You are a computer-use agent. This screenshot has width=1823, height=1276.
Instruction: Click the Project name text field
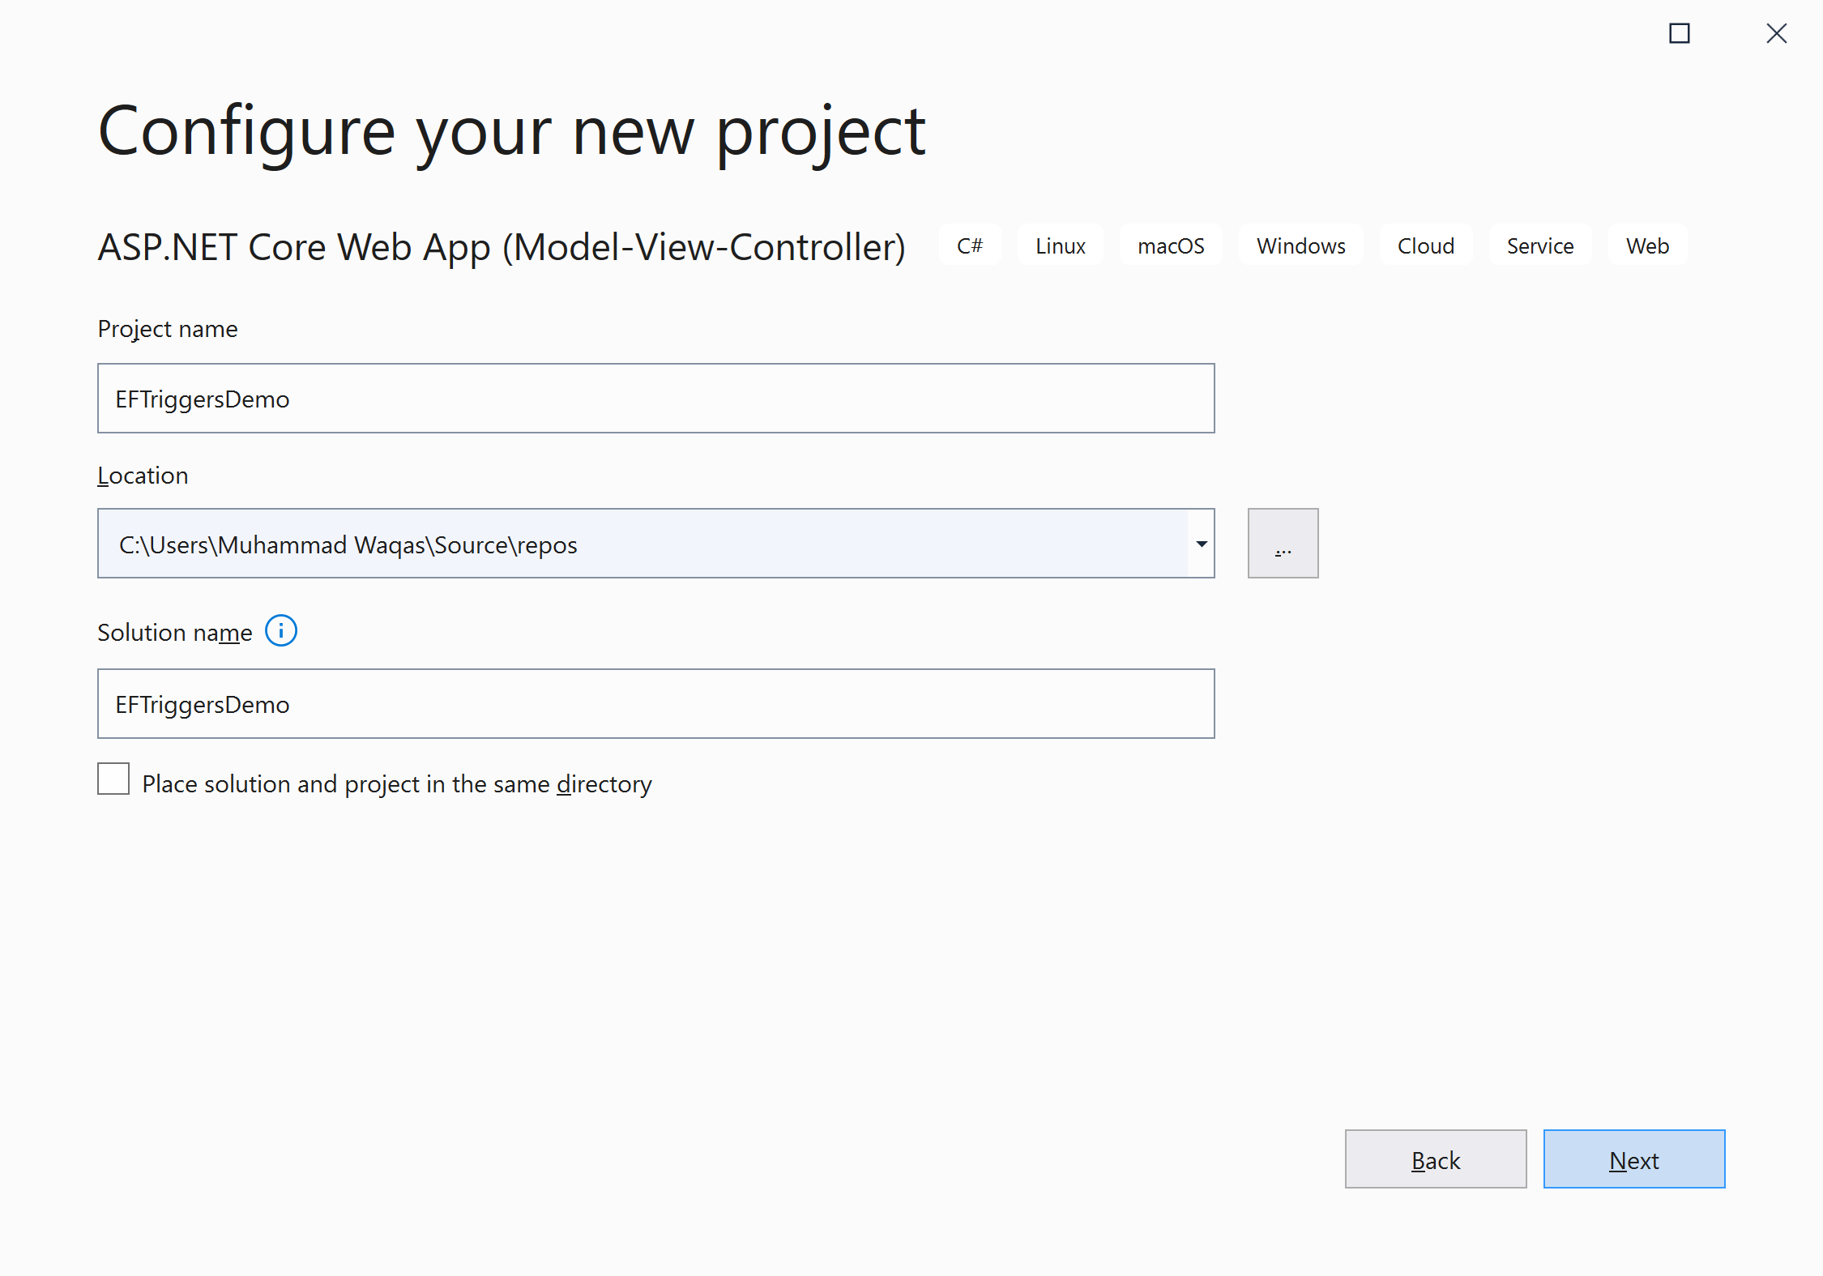pos(655,398)
